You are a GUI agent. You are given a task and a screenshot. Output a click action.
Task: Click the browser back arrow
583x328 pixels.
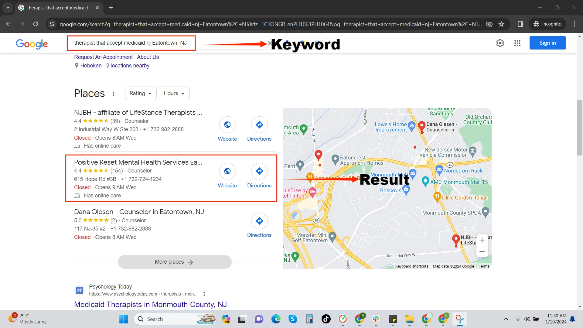click(x=9, y=24)
